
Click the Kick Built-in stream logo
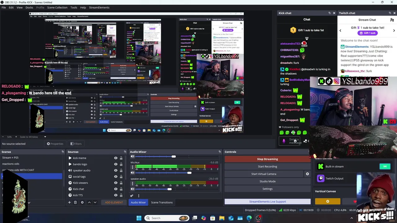tap(321, 167)
